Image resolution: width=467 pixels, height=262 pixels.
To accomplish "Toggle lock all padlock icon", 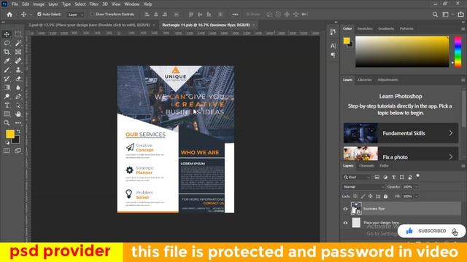I will (x=386, y=196).
